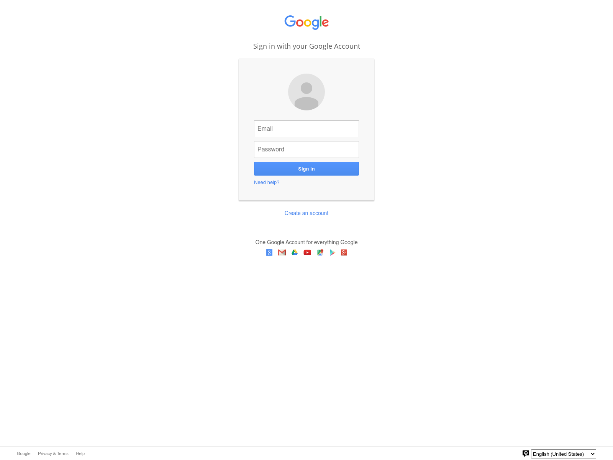Viewport: 613px width, 460px height.
Task: Click the blue Google Search service icon
Action: point(269,252)
